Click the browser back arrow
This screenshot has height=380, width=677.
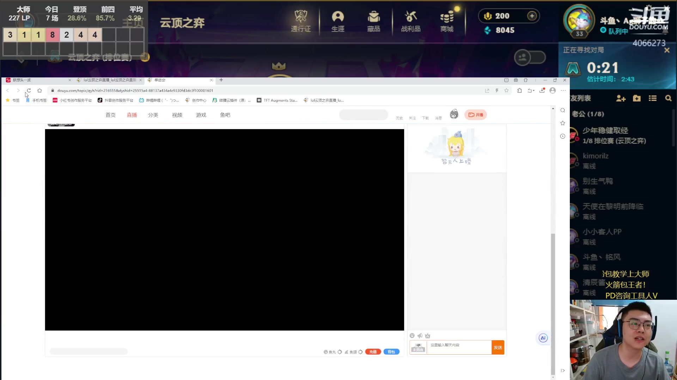7,90
